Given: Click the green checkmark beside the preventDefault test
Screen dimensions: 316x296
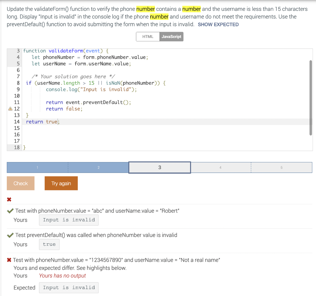Looking at the screenshot, I should point(10,235).
